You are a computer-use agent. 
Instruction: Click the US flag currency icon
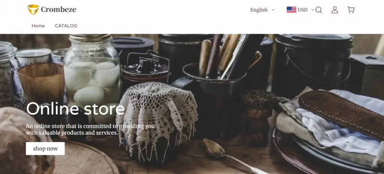click(291, 10)
